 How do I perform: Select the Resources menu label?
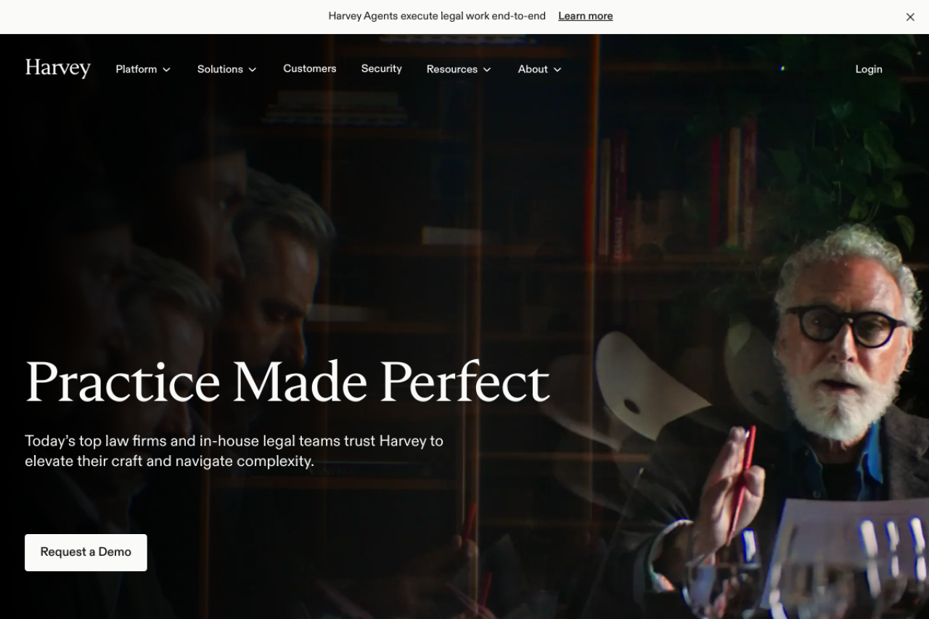(x=452, y=69)
